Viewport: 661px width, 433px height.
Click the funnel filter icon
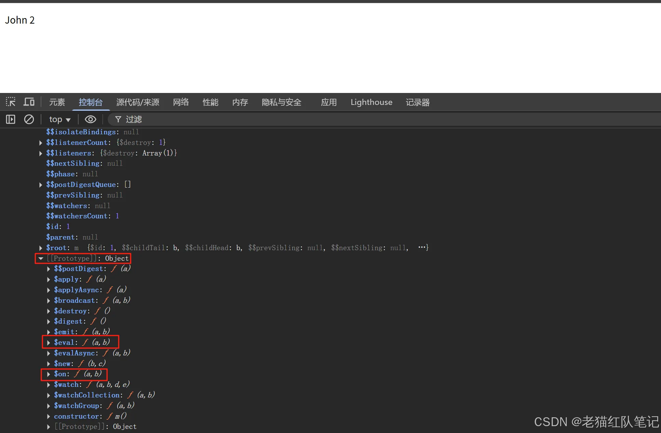[x=118, y=119]
